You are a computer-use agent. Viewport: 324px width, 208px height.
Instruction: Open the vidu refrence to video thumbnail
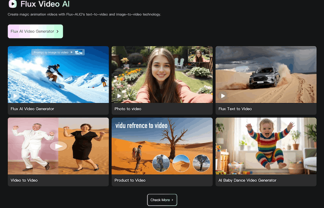coord(162,146)
